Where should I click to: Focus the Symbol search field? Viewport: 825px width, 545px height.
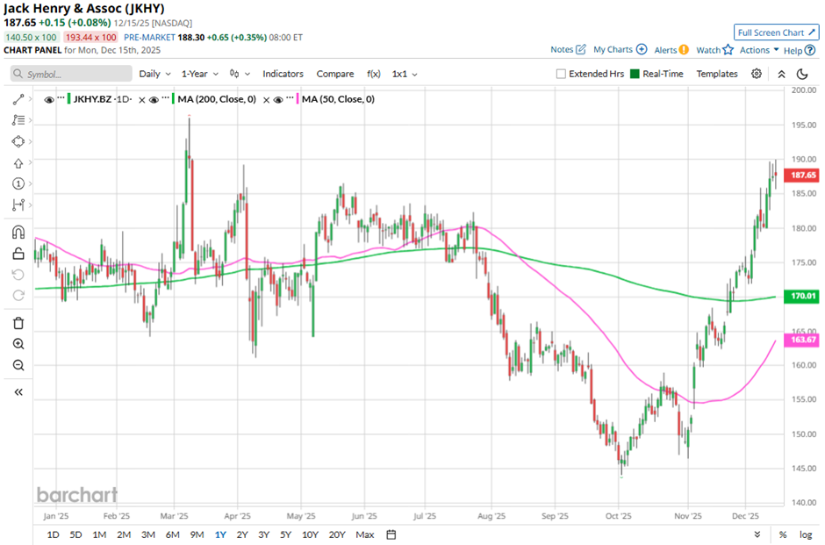pyautogui.click(x=71, y=75)
